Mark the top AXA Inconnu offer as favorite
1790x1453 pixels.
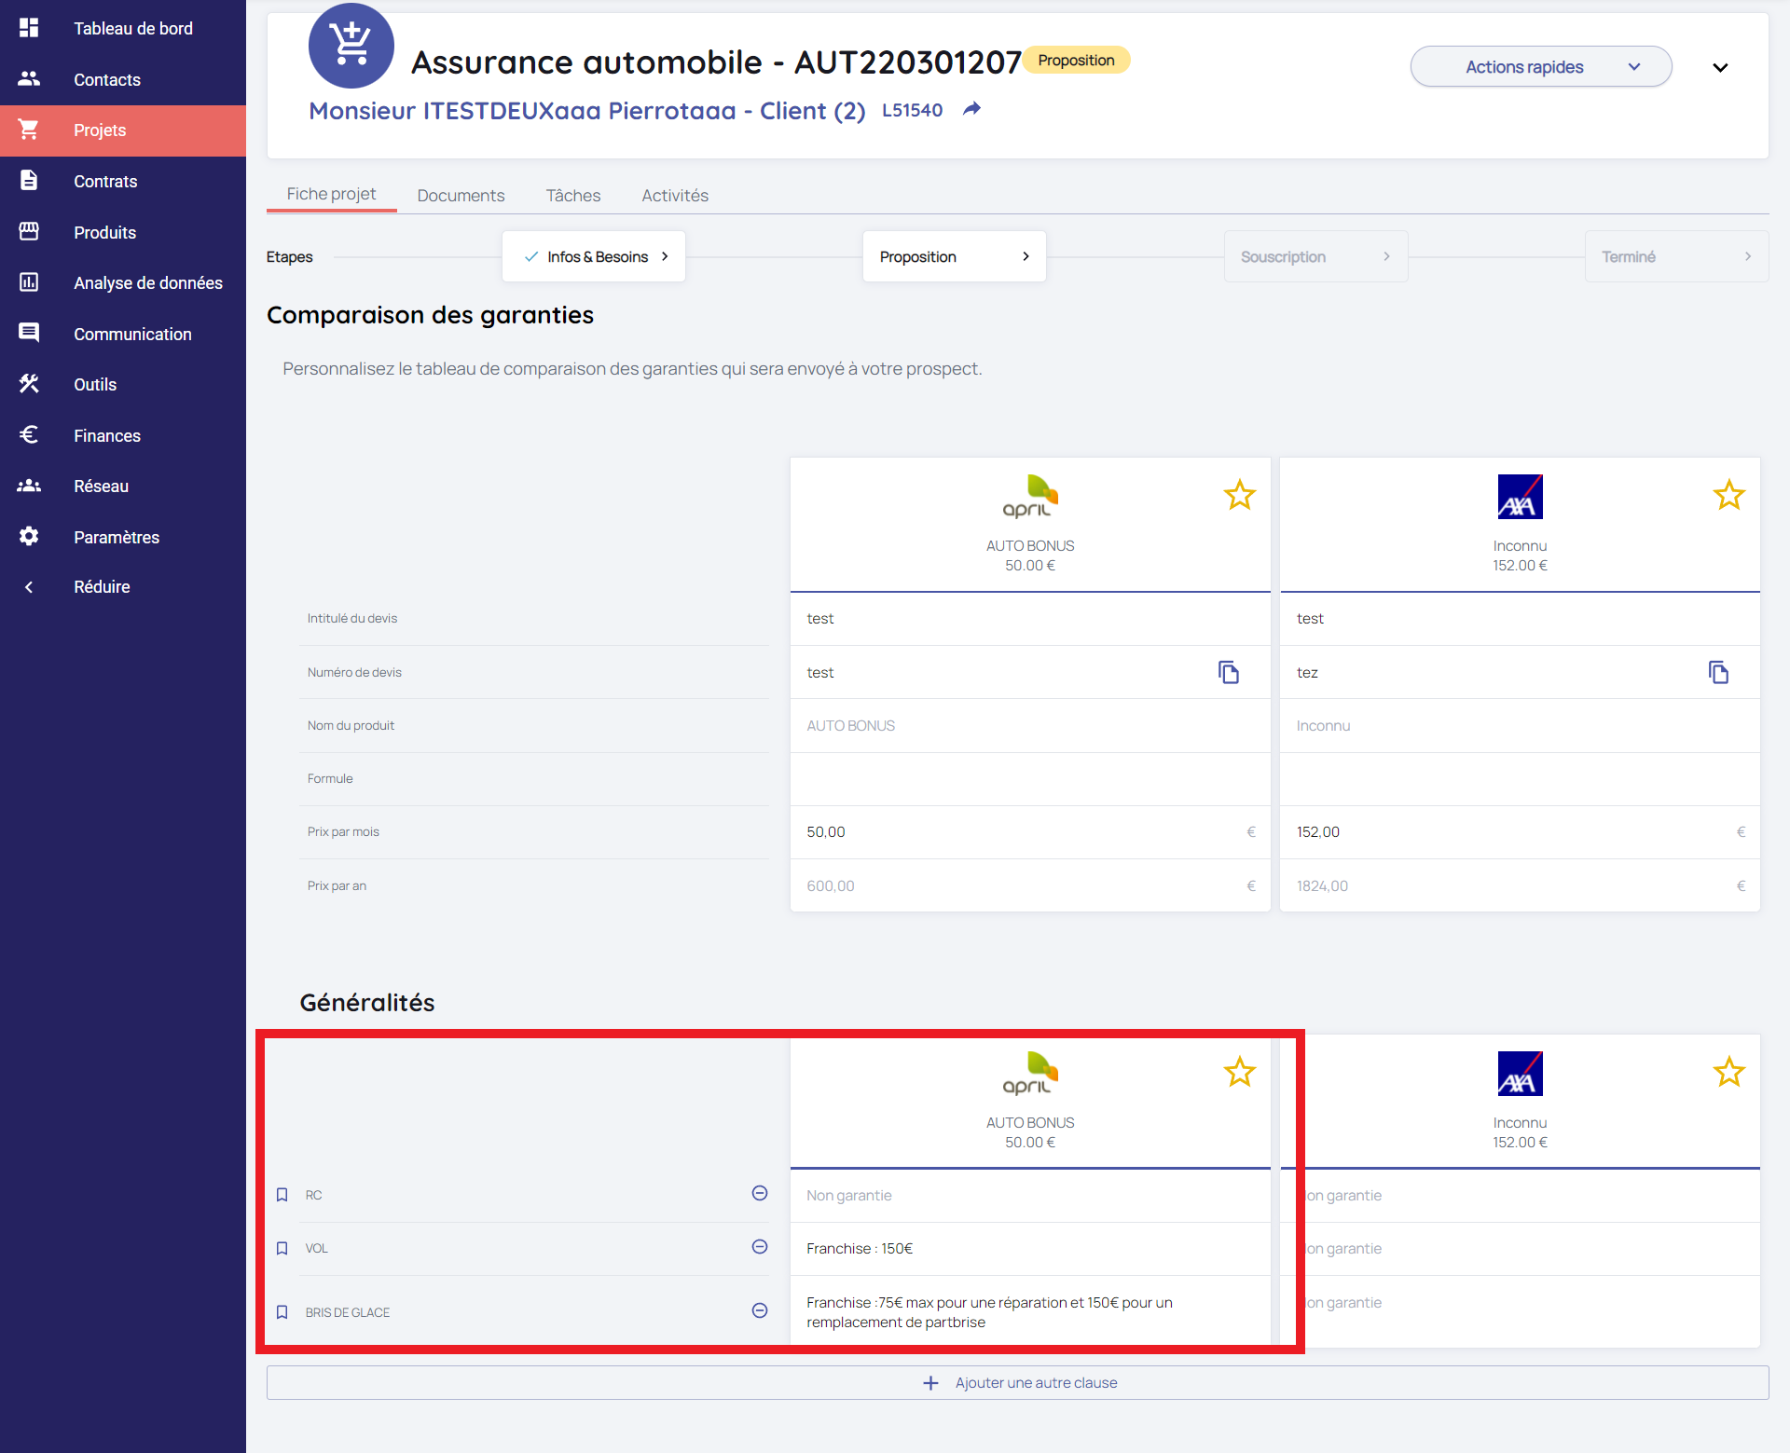pyautogui.click(x=1728, y=495)
